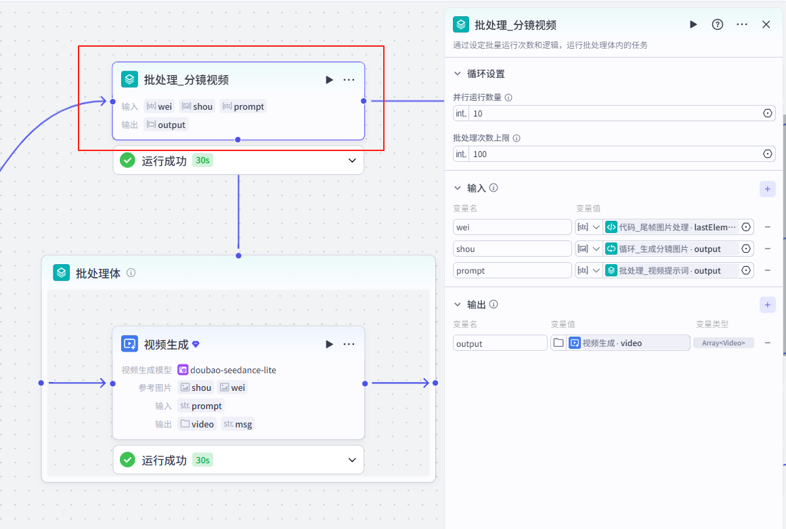786x529 pixels.
Task: Open the 视频生成 node's three-dot menu
Action: (x=349, y=344)
